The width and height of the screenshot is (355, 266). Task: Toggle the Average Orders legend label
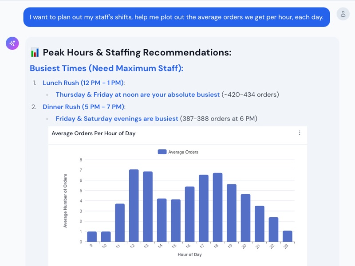pos(183,152)
